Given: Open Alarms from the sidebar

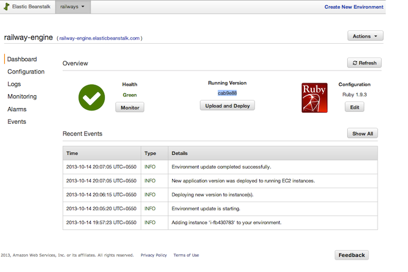Looking at the screenshot, I should (x=18, y=109).
